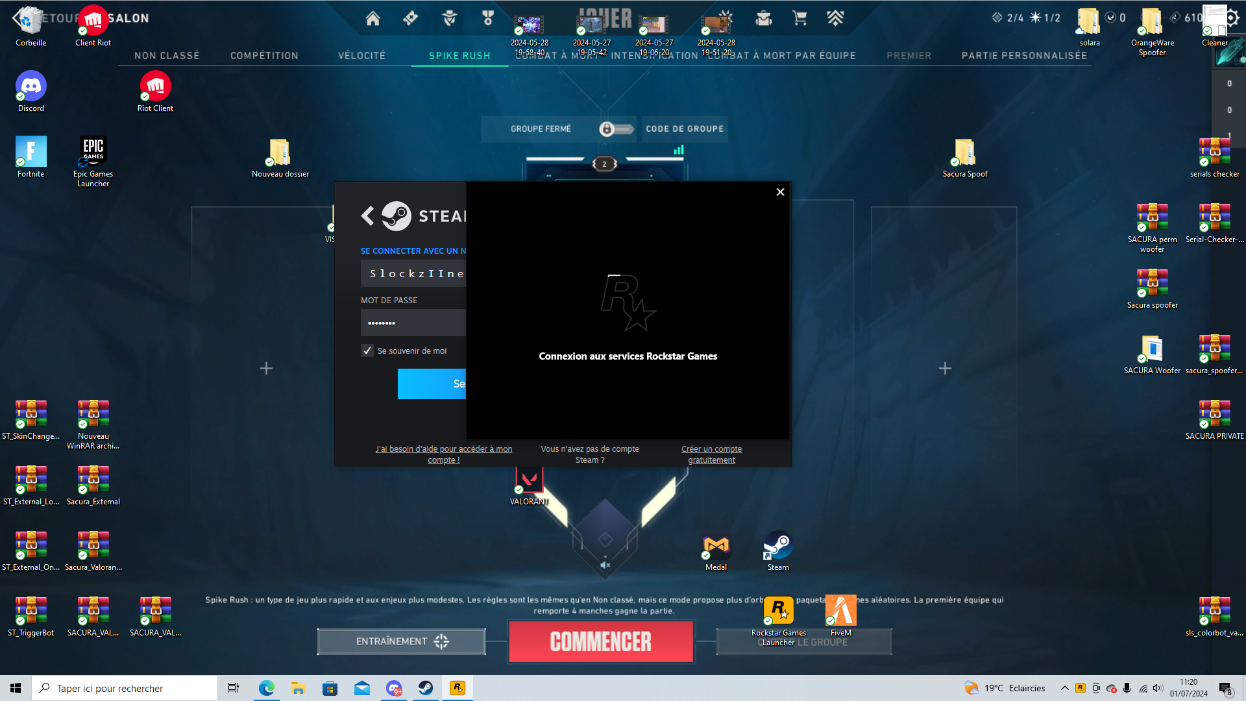Switch to Discord on the taskbar
The image size is (1246, 701).
[394, 688]
